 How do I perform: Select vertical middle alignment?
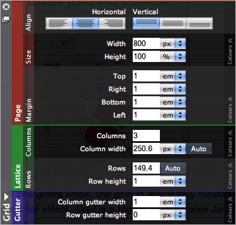point(173,24)
